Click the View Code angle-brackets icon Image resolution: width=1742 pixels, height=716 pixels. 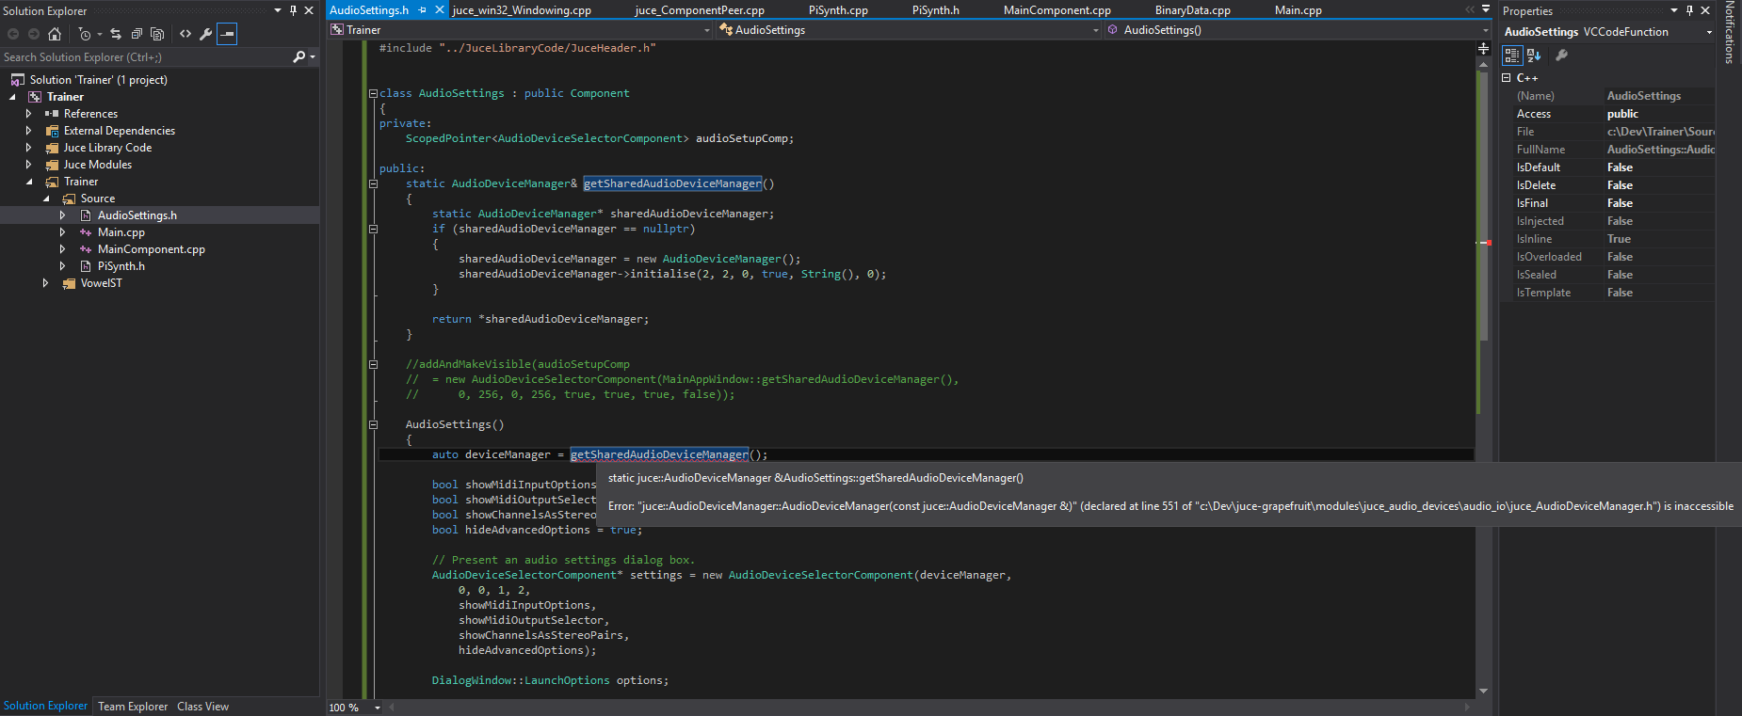[x=185, y=34]
